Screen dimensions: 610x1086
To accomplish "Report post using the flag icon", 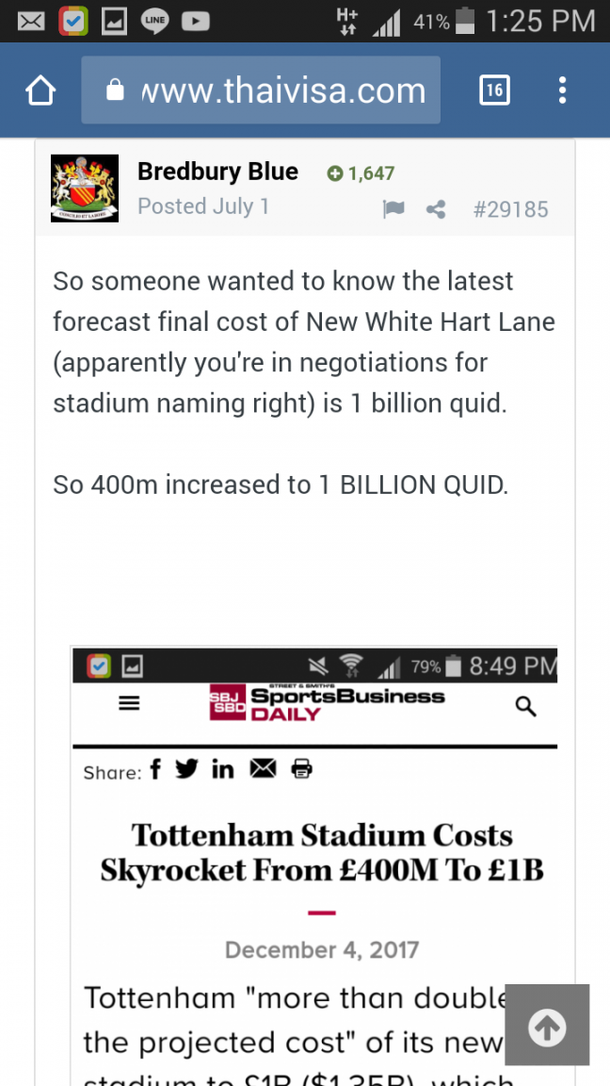I will tap(393, 209).
